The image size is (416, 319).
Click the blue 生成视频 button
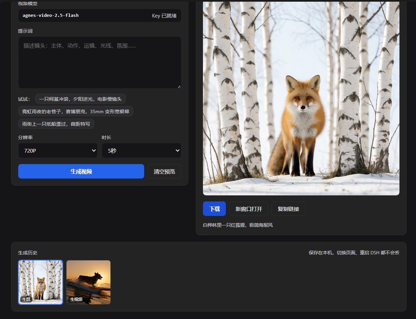coord(81,171)
